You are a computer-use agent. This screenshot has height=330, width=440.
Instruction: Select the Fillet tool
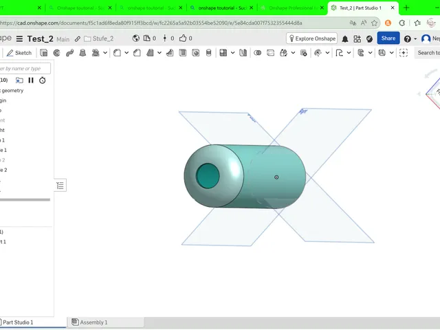click(x=117, y=53)
